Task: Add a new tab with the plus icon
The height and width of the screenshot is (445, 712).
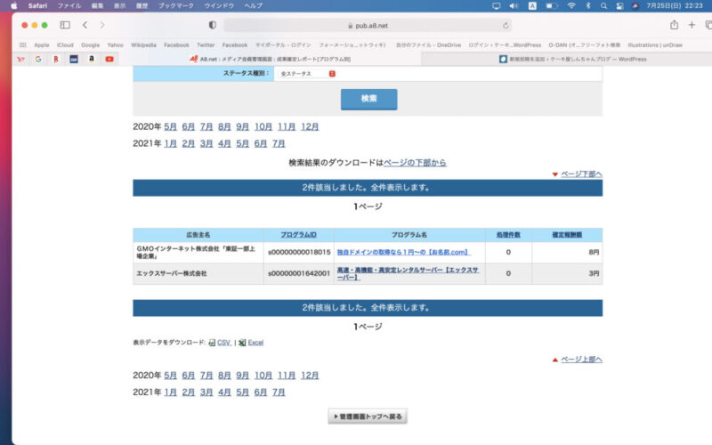Action: [692, 25]
